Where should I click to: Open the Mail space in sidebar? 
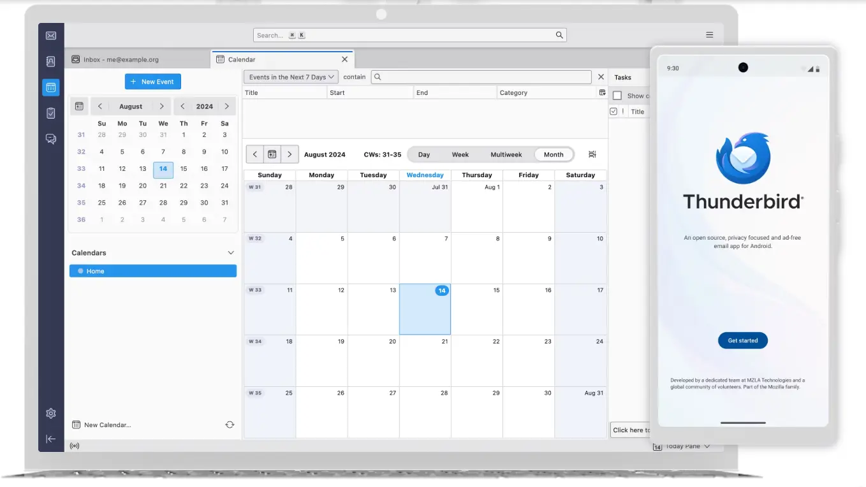51,36
